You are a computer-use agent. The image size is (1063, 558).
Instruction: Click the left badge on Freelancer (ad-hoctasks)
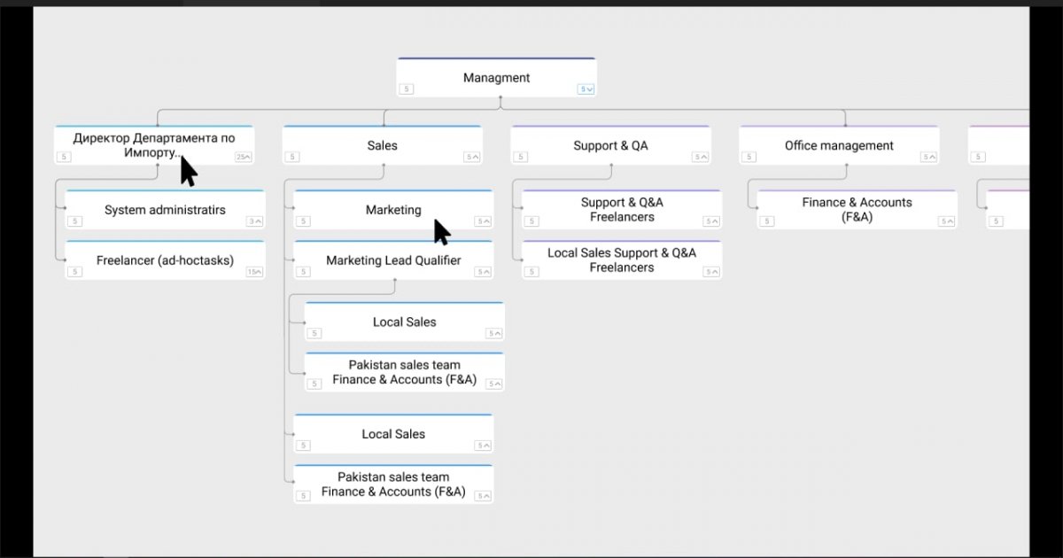(75, 272)
